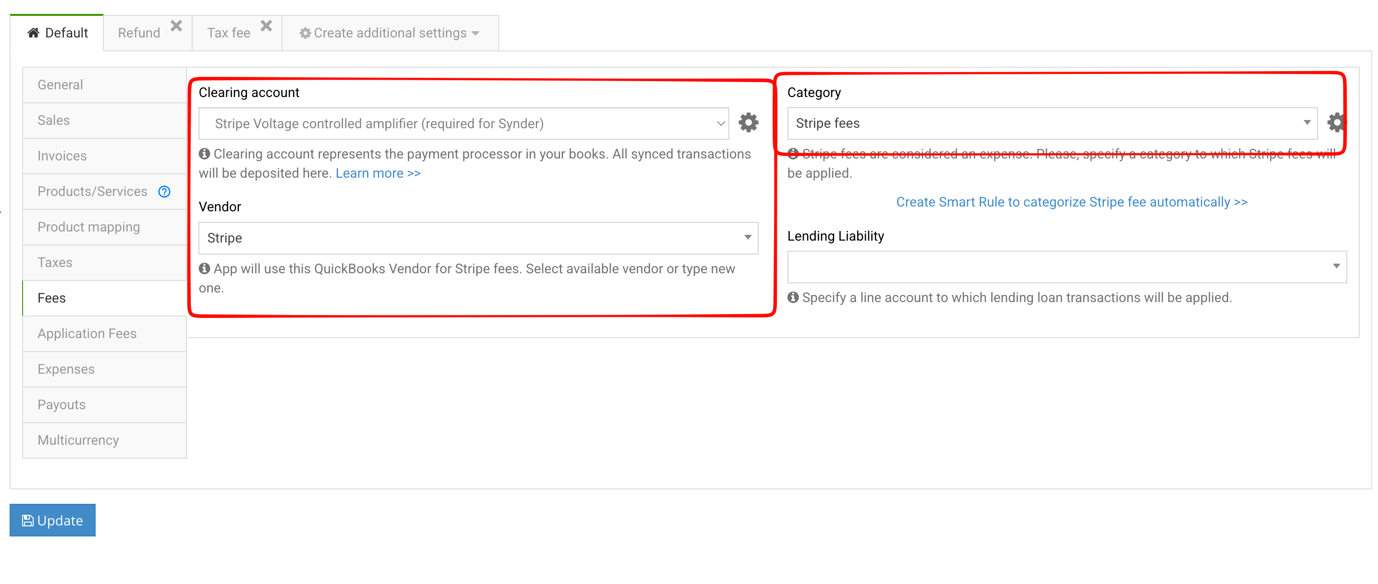
Task: Click gear icon next to Clearing account
Action: point(748,123)
